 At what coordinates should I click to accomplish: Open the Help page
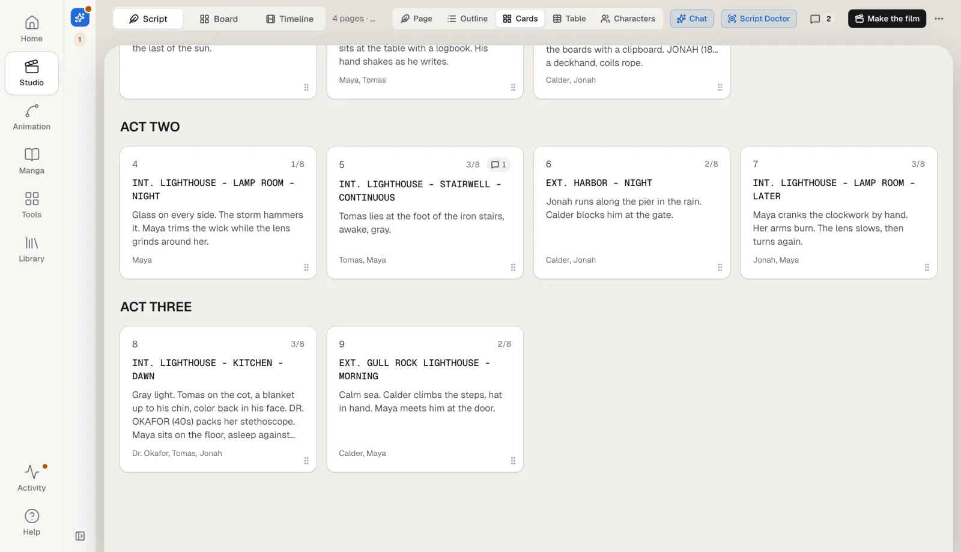tap(32, 523)
